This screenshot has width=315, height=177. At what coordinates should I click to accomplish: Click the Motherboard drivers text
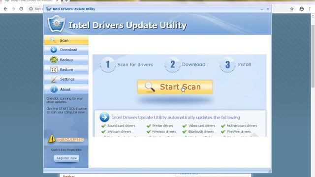[242, 126]
